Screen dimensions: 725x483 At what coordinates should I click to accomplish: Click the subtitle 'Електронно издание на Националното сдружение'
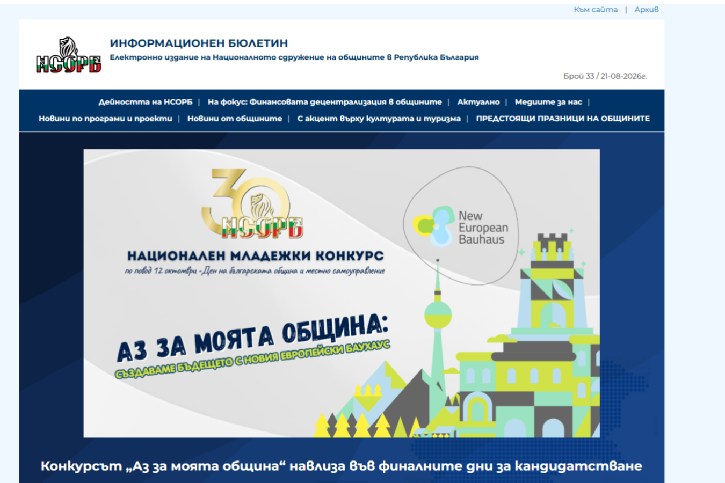click(x=294, y=57)
